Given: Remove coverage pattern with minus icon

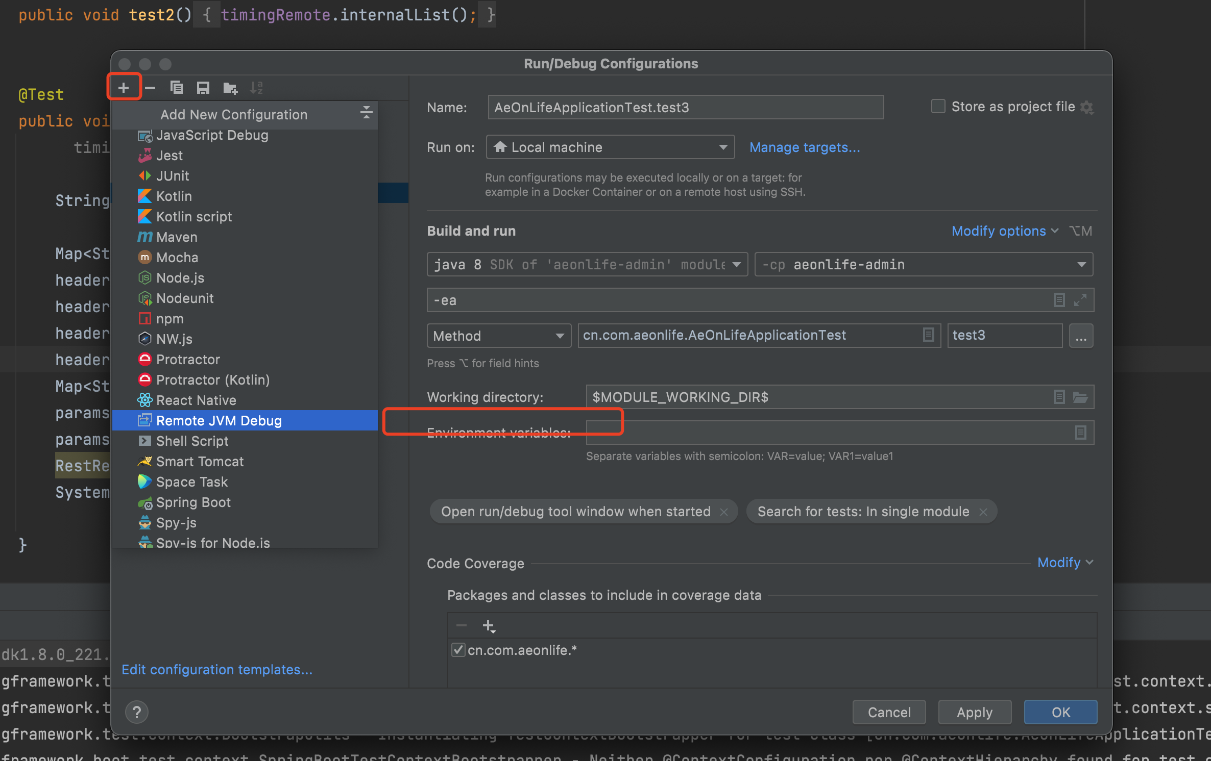Looking at the screenshot, I should tap(462, 625).
